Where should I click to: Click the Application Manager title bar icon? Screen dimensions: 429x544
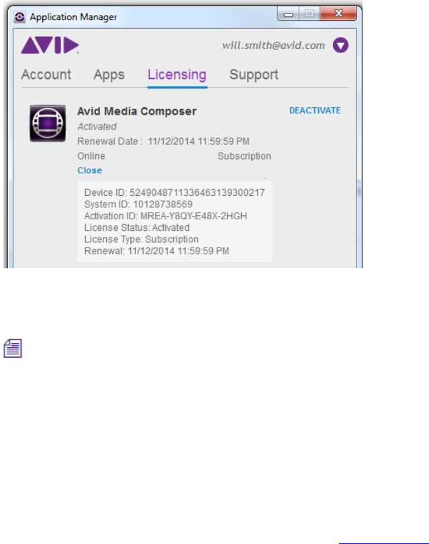pyautogui.click(x=19, y=17)
